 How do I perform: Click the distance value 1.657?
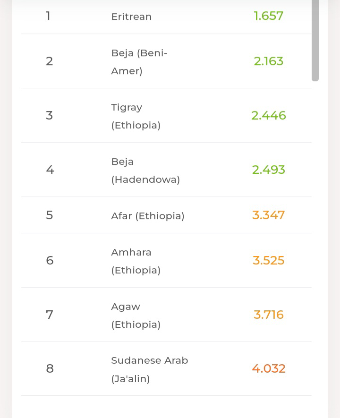pyautogui.click(x=268, y=16)
